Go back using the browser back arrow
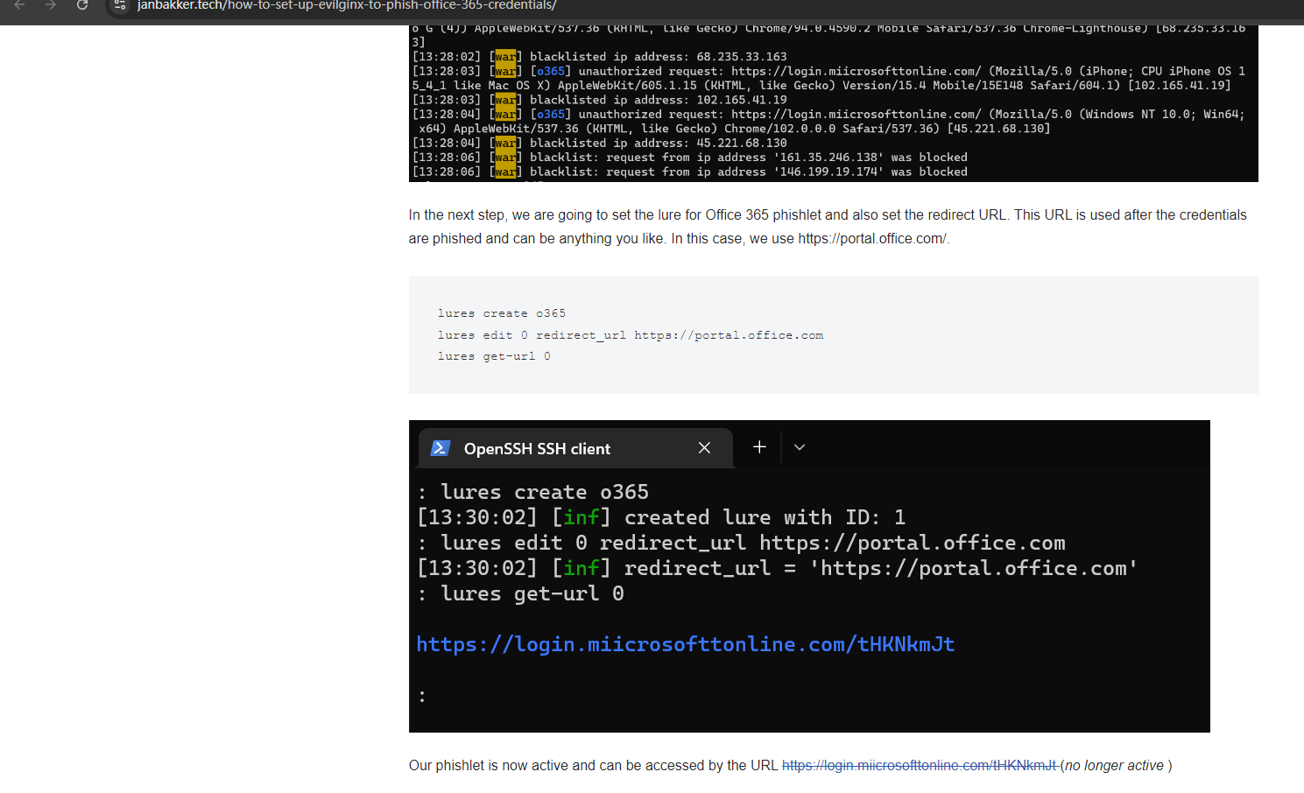 [x=19, y=5]
